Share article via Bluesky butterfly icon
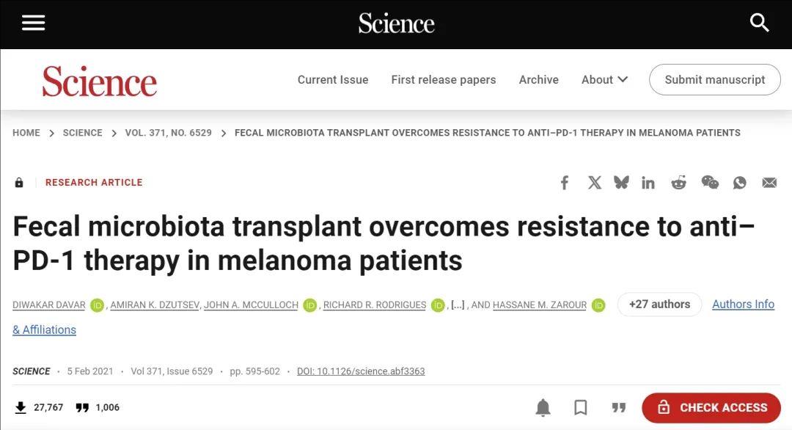 point(621,183)
